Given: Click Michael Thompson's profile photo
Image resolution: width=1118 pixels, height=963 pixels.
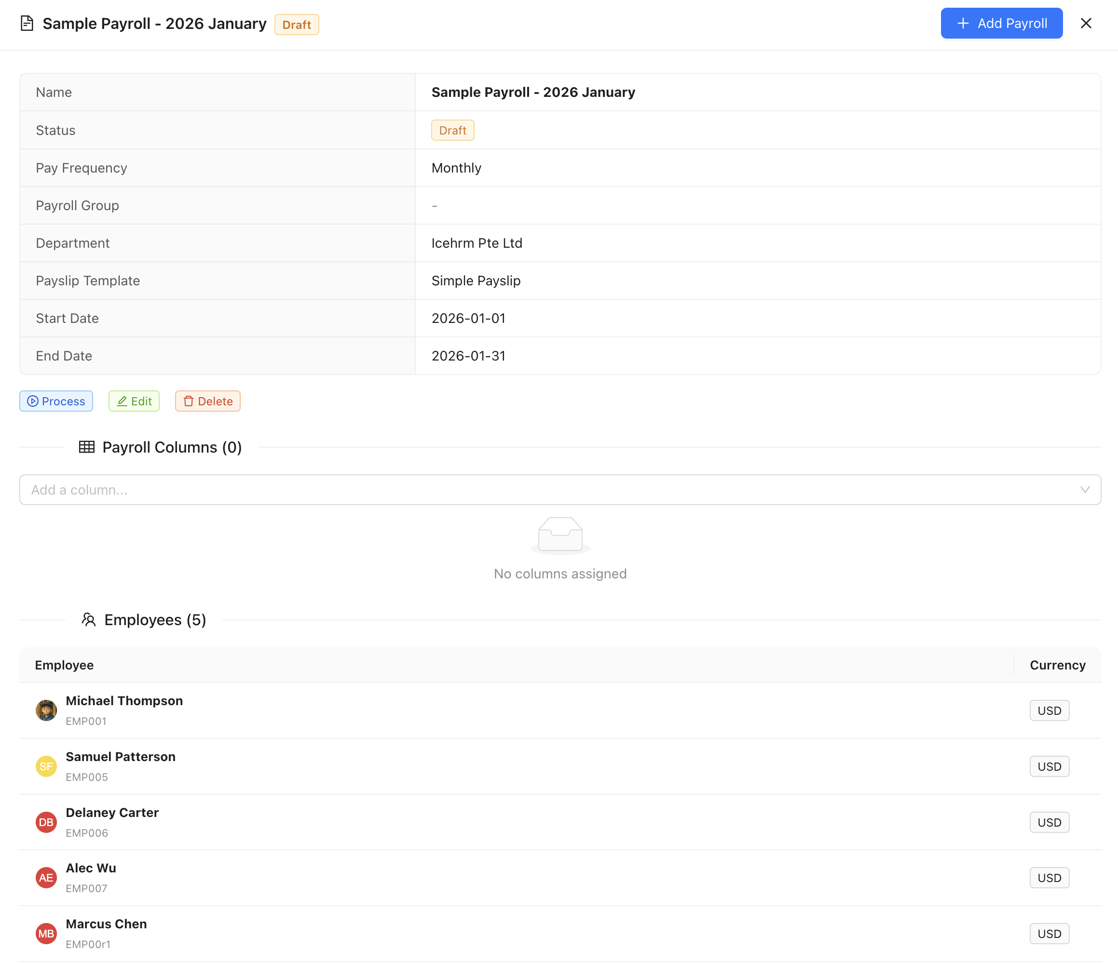Looking at the screenshot, I should [46, 710].
